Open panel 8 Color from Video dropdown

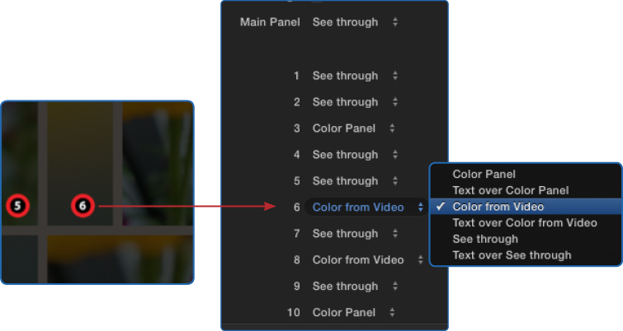[x=367, y=259]
